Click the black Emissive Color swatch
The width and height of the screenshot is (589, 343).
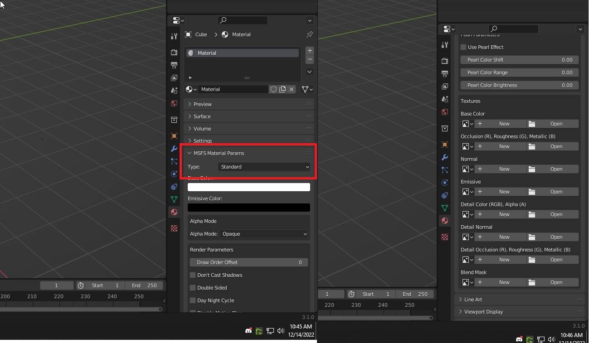coord(248,208)
